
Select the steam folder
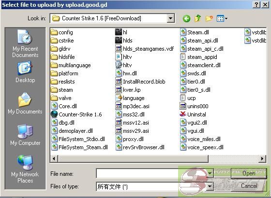pyautogui.click(x=62, y=90)
